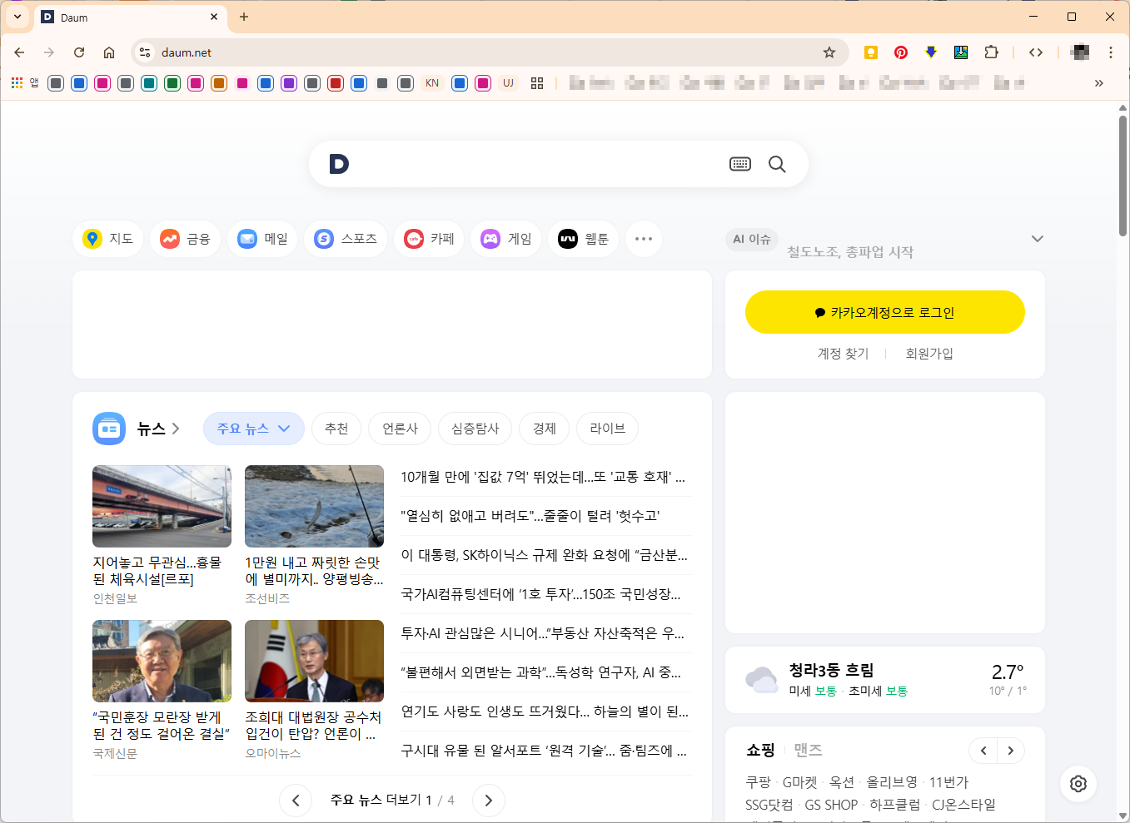
Task: Open the virtual keyboard icon in search
Action: tap(740, 164)
